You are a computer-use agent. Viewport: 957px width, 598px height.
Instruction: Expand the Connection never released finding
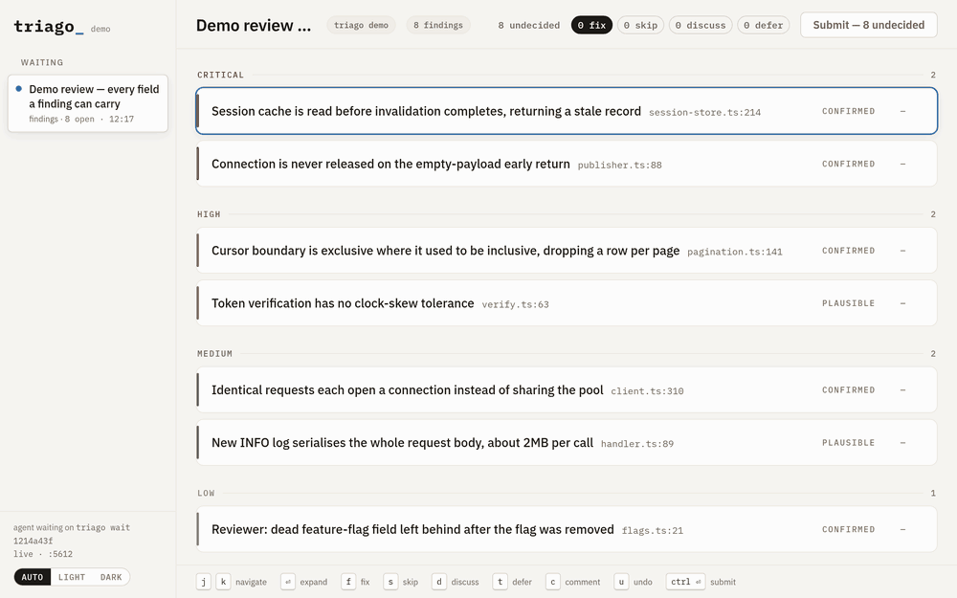coord(567,164)
